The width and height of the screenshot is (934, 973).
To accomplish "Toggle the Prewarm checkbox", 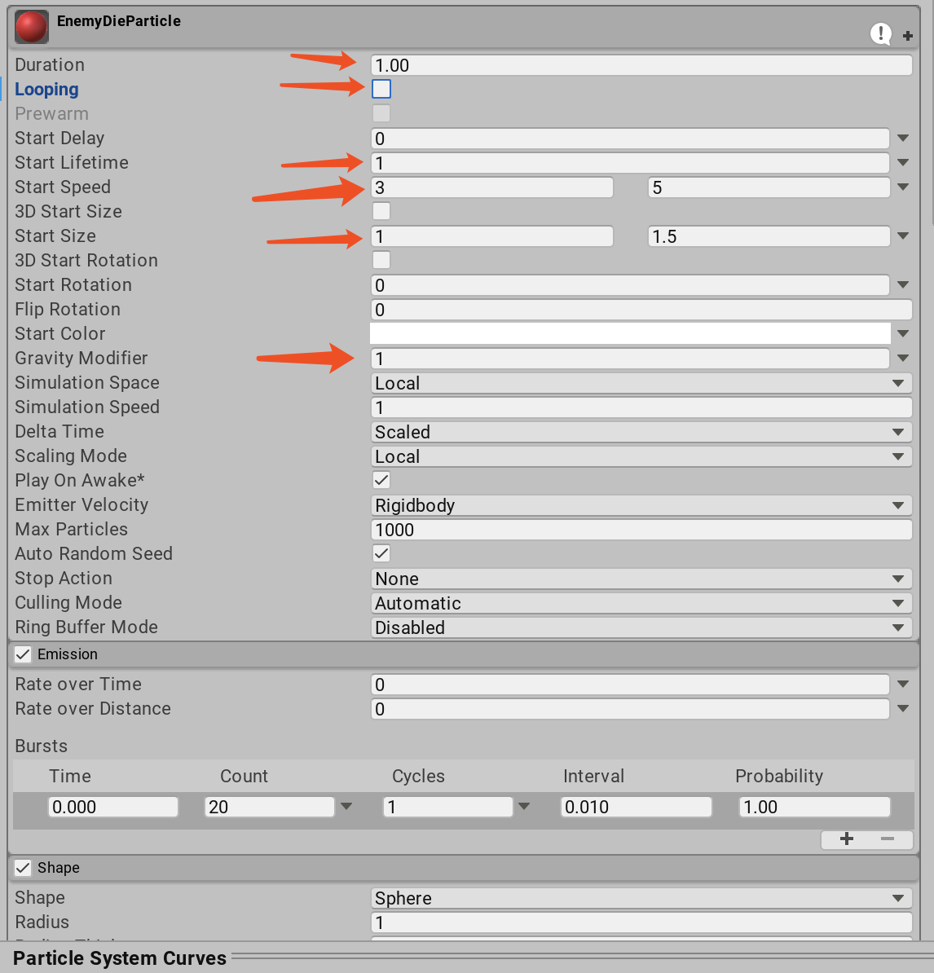I will pyautogui.click(x=381, y=113).
